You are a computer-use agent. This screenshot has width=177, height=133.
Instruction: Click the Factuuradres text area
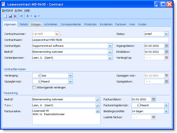point(66,116)
